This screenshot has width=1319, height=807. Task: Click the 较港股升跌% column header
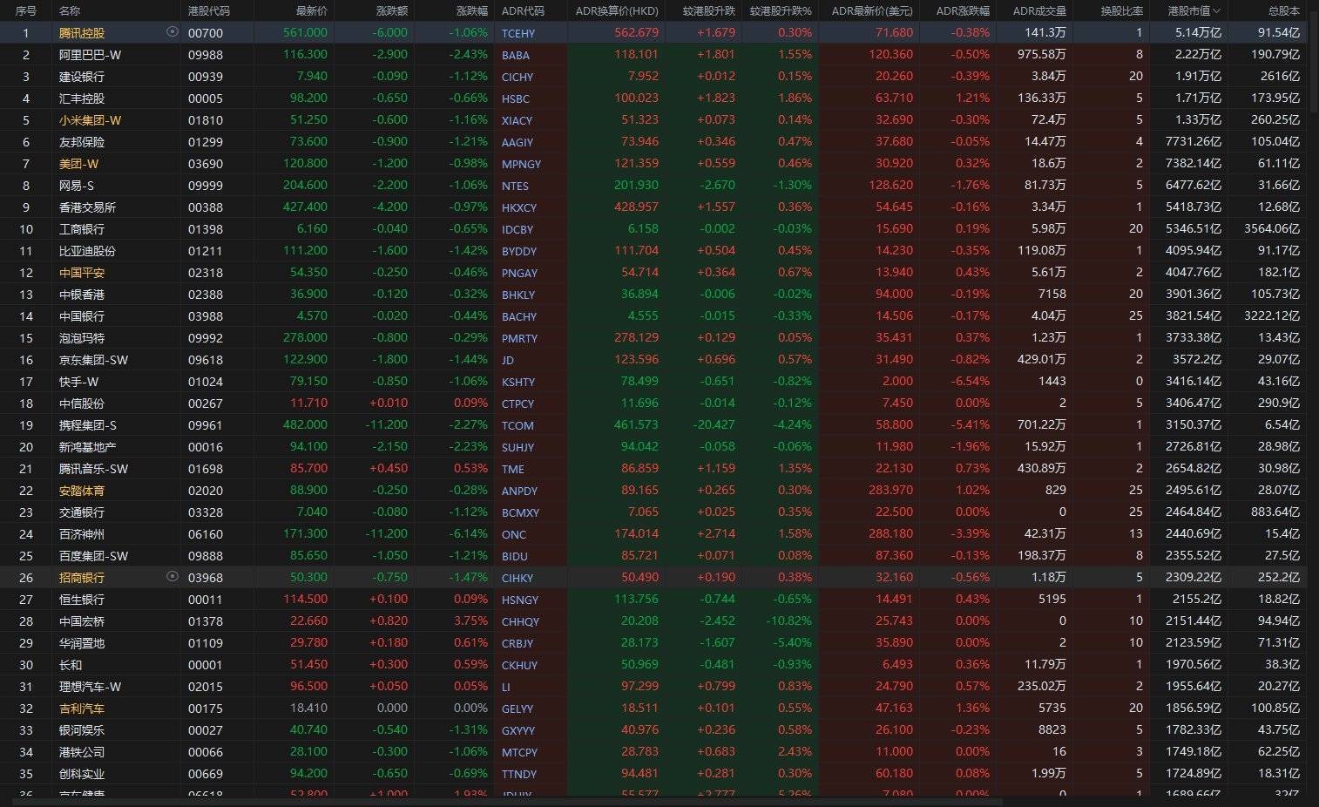(x=780, y=11)
